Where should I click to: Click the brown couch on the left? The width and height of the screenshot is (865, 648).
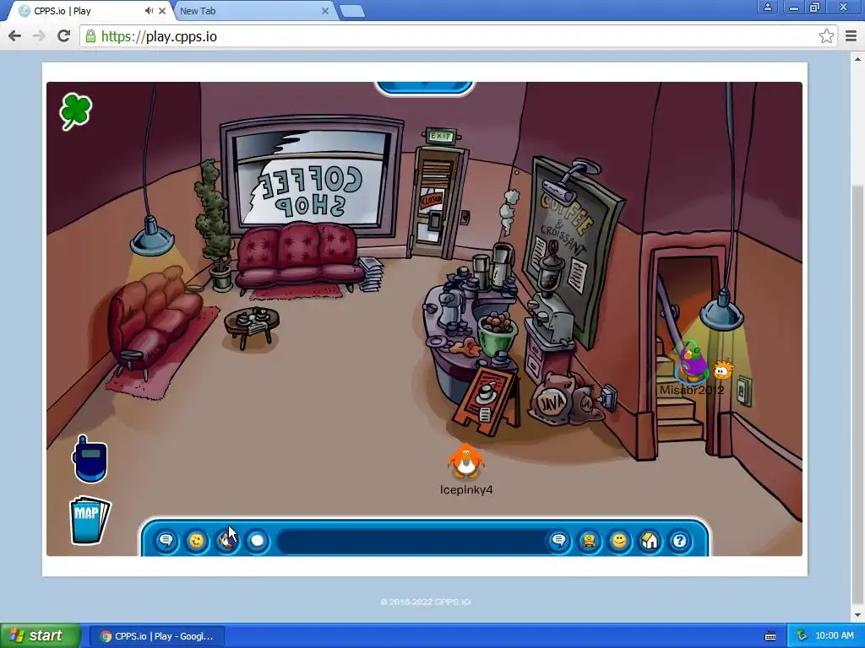(x=153, y=321)
